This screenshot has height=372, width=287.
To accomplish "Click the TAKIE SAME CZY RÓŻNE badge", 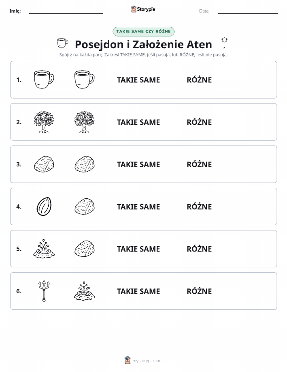I will click(x=143, y=32).
